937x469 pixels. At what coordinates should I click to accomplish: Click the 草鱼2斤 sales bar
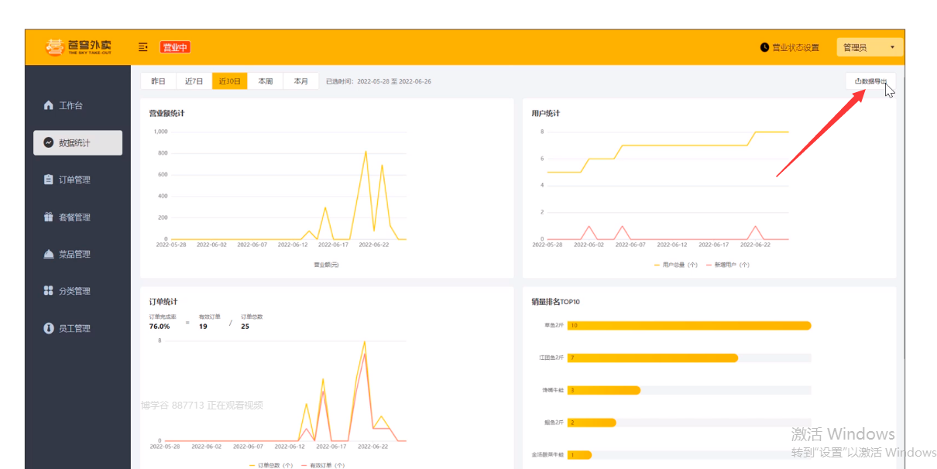click(689, 325)
